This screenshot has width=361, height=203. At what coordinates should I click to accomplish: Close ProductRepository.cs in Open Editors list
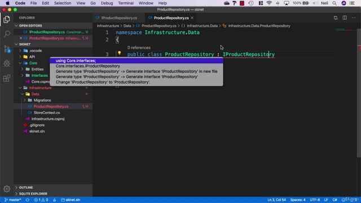(21, 38)
